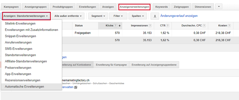Image resolution: width=239 pixels, height=100 pixels.
Task: Click the sort arrow in the Klicks header
Action: click(x=119, y=26)
